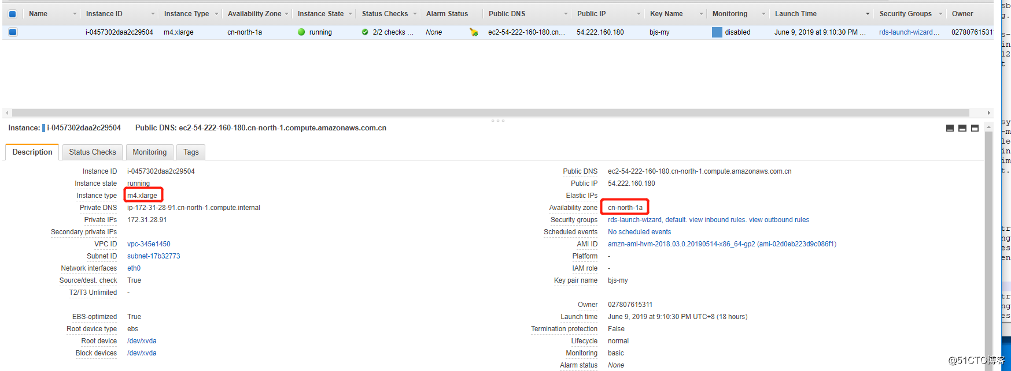
Task: Open the Instance ID column dropdown arrow
Action: coord(153,14)
